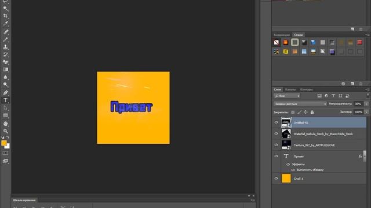This screenshot has width=371, height=208.
Task: Select the Brush tool
Action: (5, 39)
